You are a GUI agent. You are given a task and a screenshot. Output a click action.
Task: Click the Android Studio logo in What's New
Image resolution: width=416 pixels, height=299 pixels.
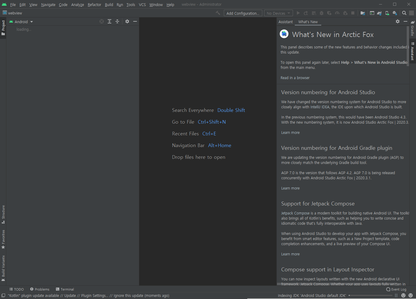click(x=284, y=34)
